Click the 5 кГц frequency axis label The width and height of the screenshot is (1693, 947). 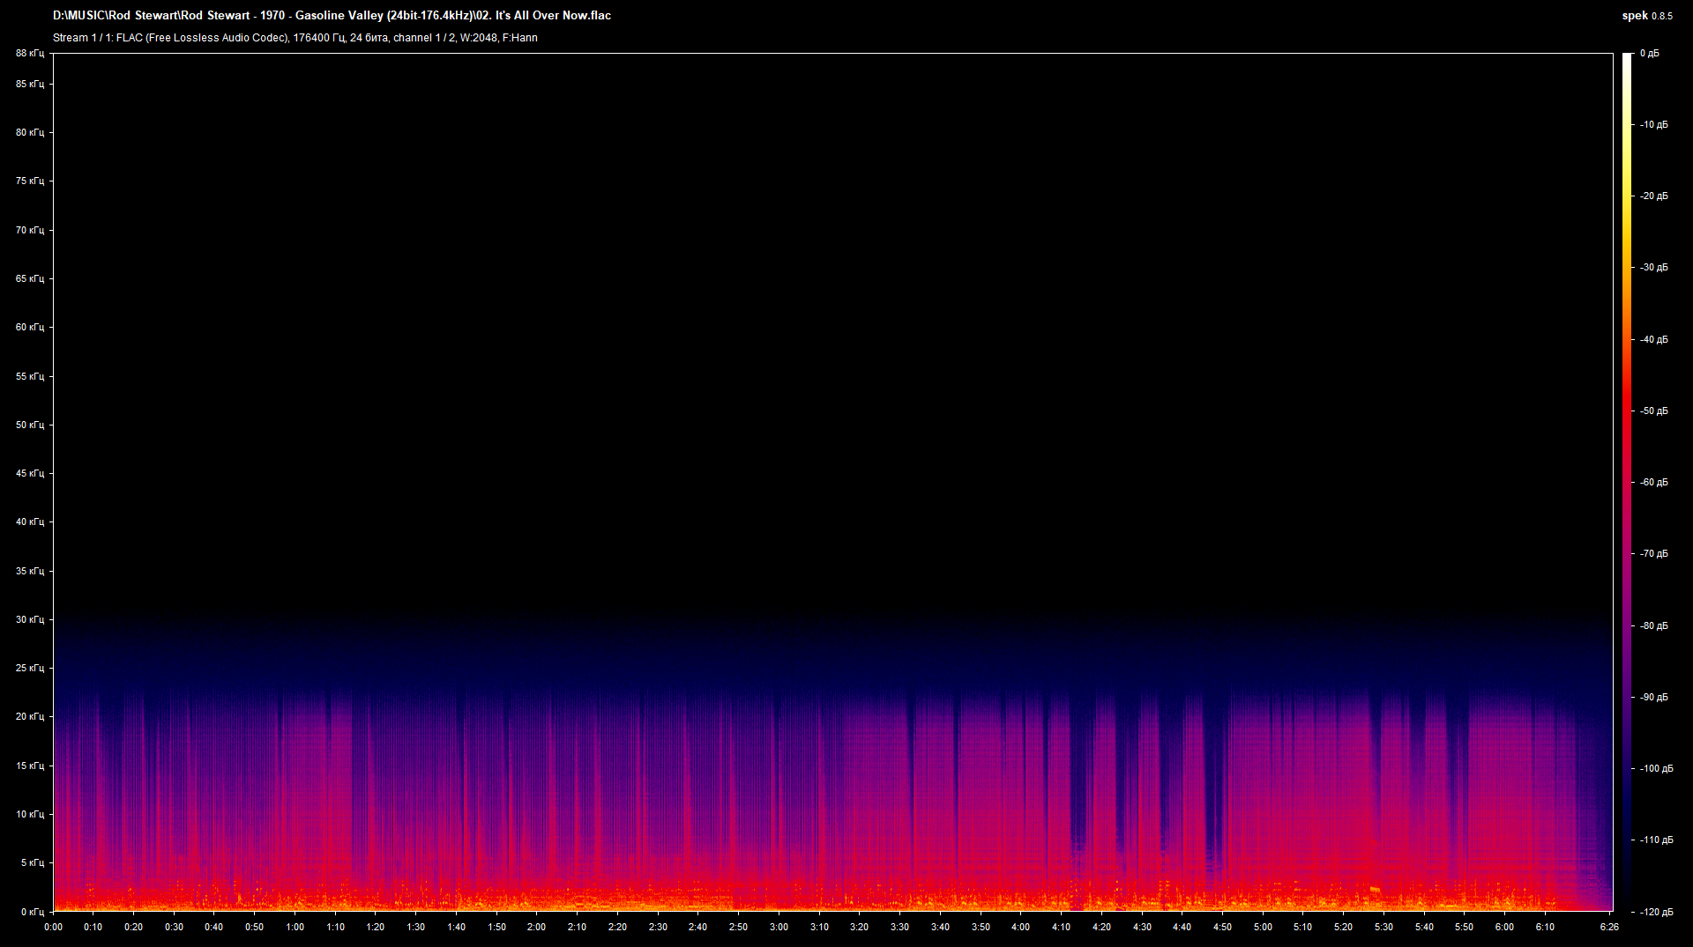pyautogui.click(x=33, y=862)
